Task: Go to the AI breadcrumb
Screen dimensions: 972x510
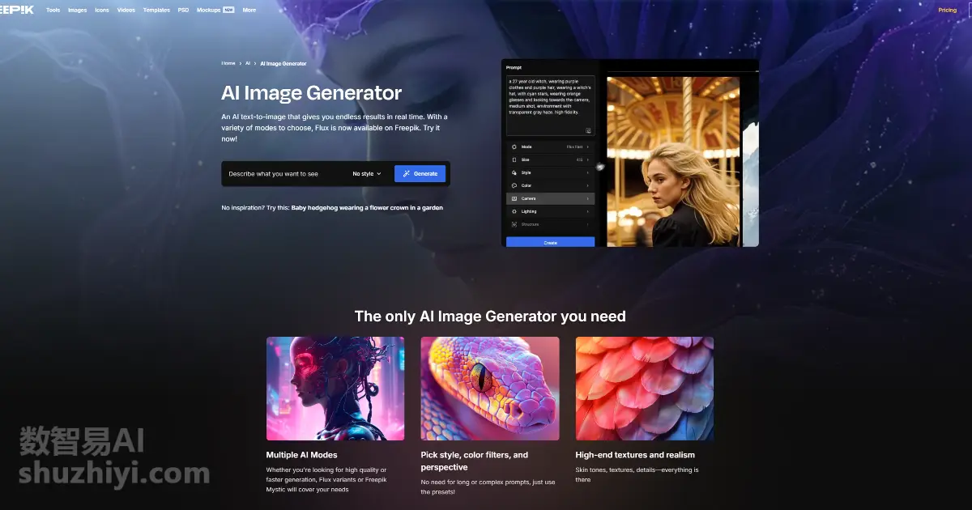Action: tap(248, 63)
